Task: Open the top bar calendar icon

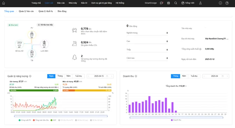Action: point(169,3)
